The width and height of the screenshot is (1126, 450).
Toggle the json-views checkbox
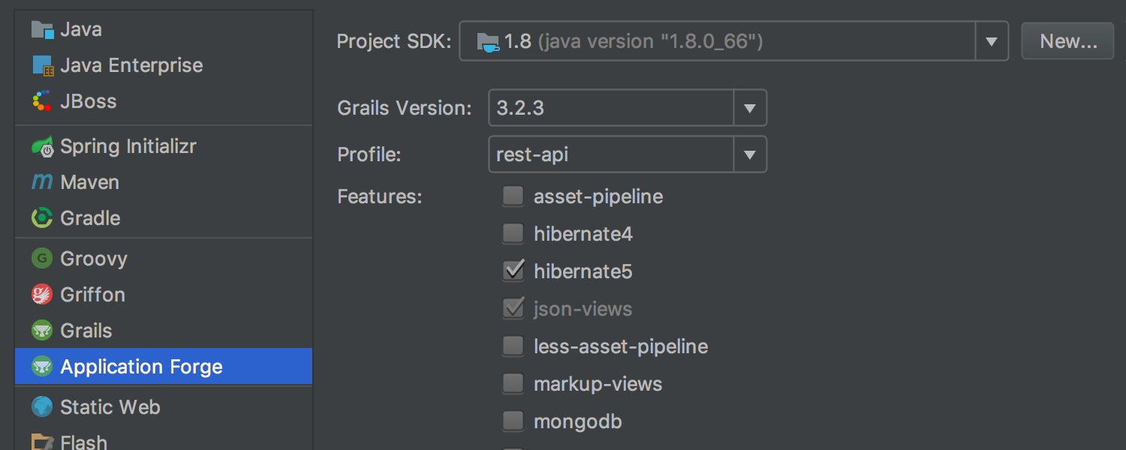click(x=513, y=308)
